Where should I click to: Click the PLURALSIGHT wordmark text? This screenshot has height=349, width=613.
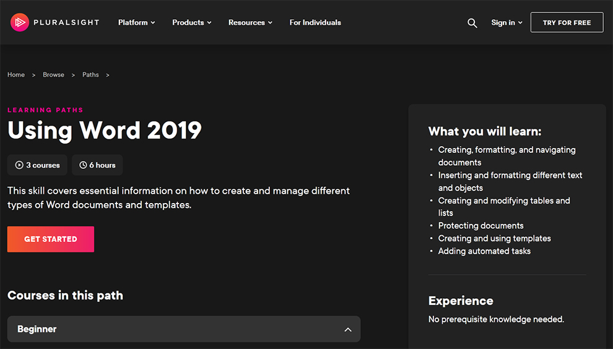point(67,23)
